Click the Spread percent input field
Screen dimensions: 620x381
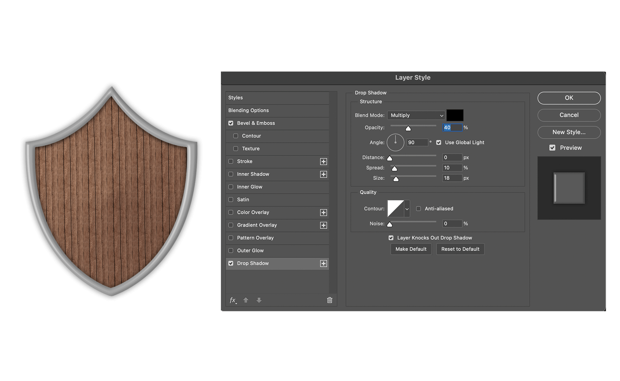point(452,168)
